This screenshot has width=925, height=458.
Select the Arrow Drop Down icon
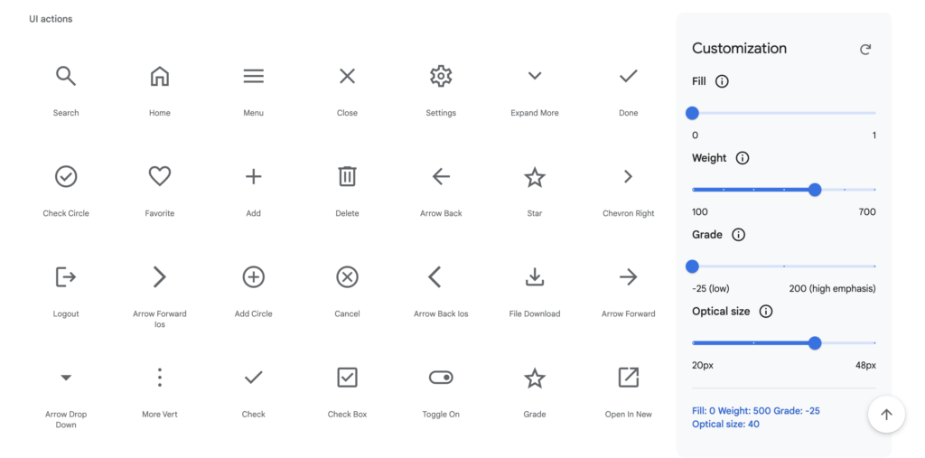[x=66, y=378]
